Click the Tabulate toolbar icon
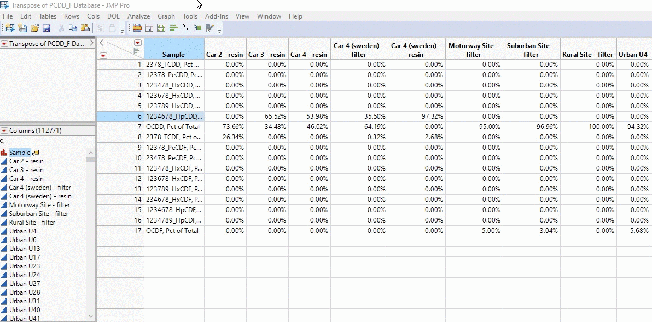 pyautogui.click(x=137, y=28)
